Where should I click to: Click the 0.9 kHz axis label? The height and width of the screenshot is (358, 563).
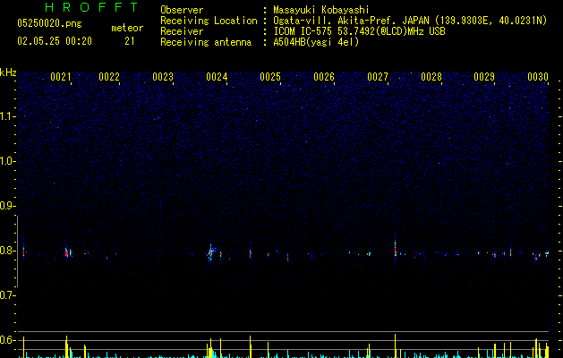pyautogui.click(x=8, y=206)
